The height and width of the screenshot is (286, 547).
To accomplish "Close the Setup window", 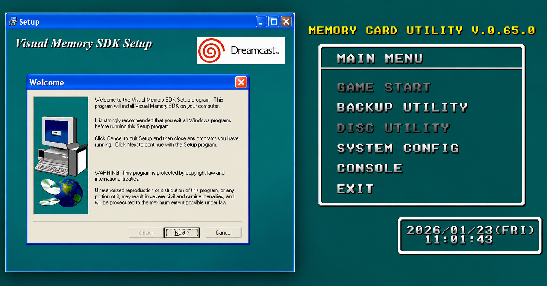I will [286, 21].
